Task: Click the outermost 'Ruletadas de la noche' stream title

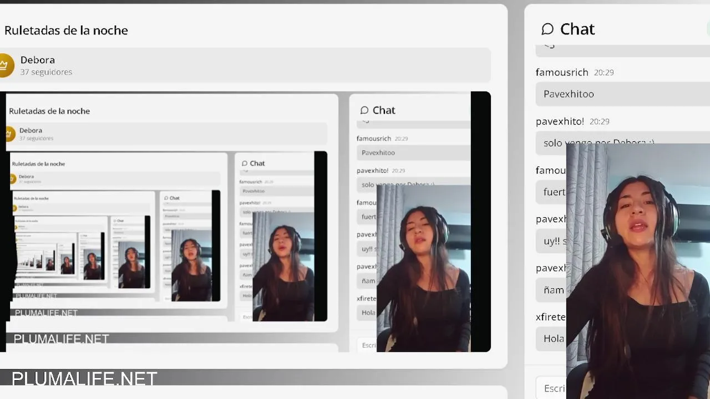Action: click(x=66, y=30)
